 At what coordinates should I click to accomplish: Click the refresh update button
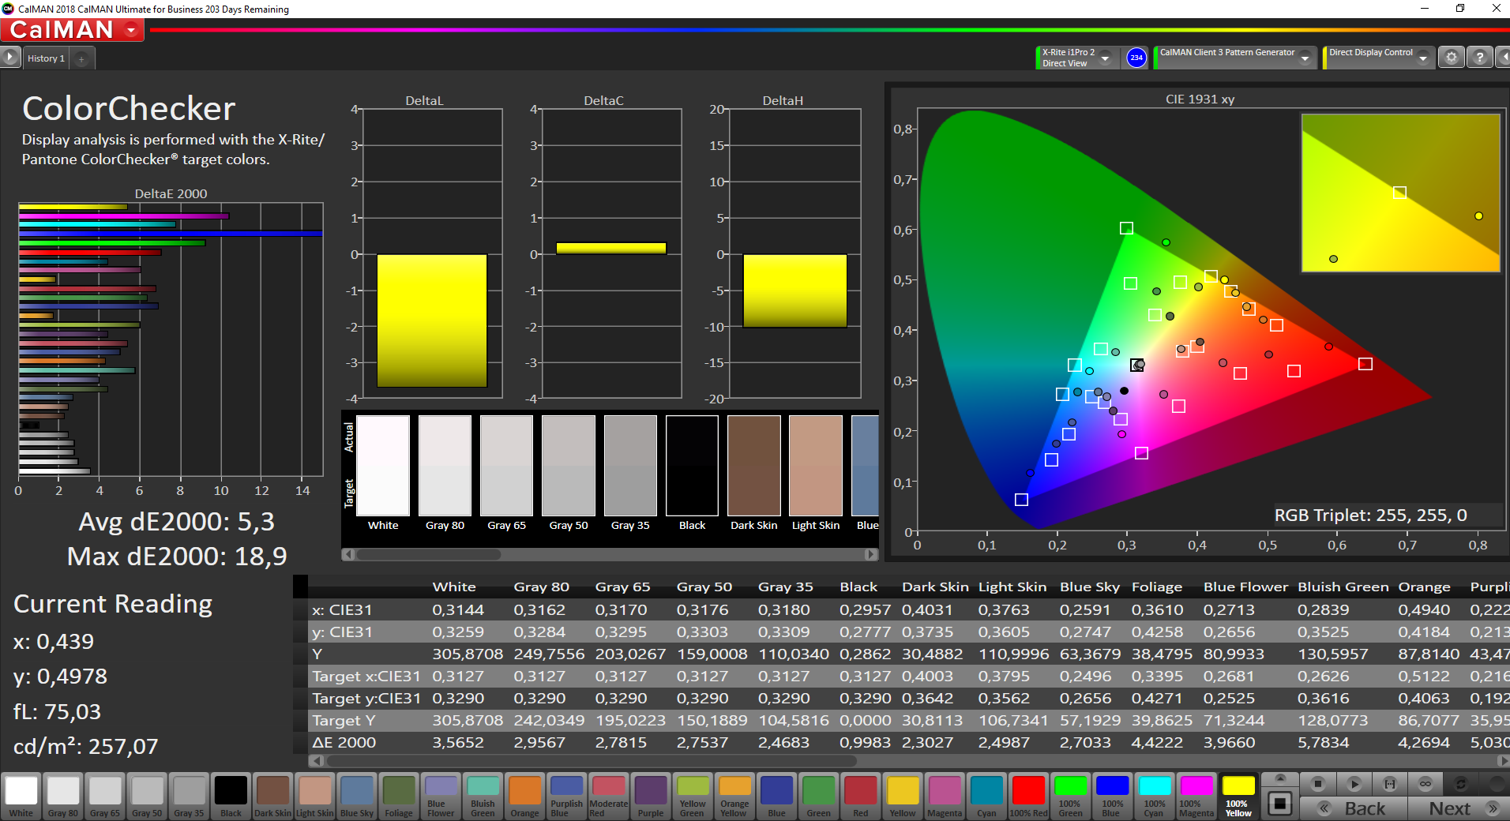(1461, 784)
